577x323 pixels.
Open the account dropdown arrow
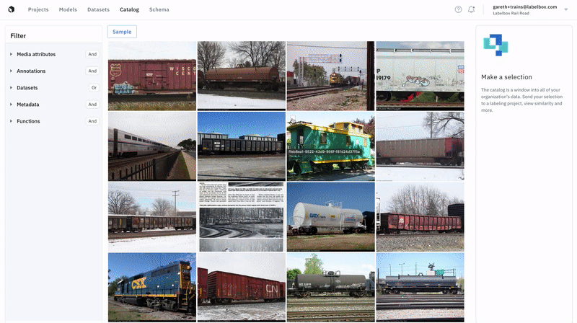[566, 9]
